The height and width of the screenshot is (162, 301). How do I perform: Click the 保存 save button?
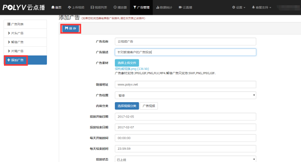click(71, 28)
